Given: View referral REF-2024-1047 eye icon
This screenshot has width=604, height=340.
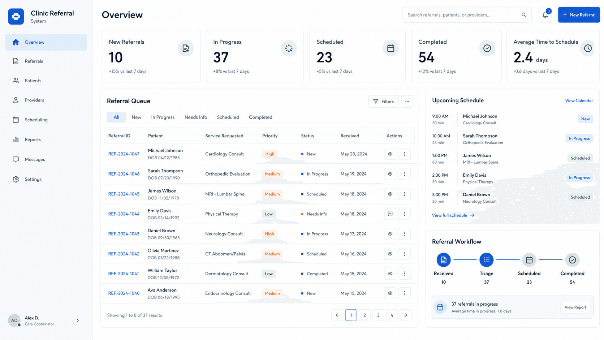Looking at the screenshot, I should (390, 154).
